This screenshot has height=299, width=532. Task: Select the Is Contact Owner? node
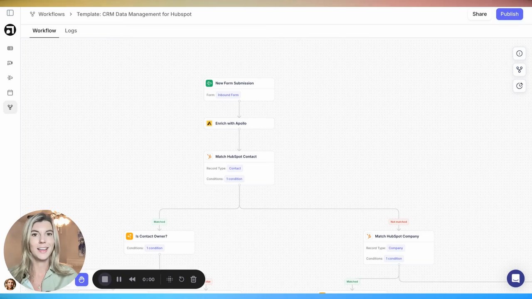159,242
